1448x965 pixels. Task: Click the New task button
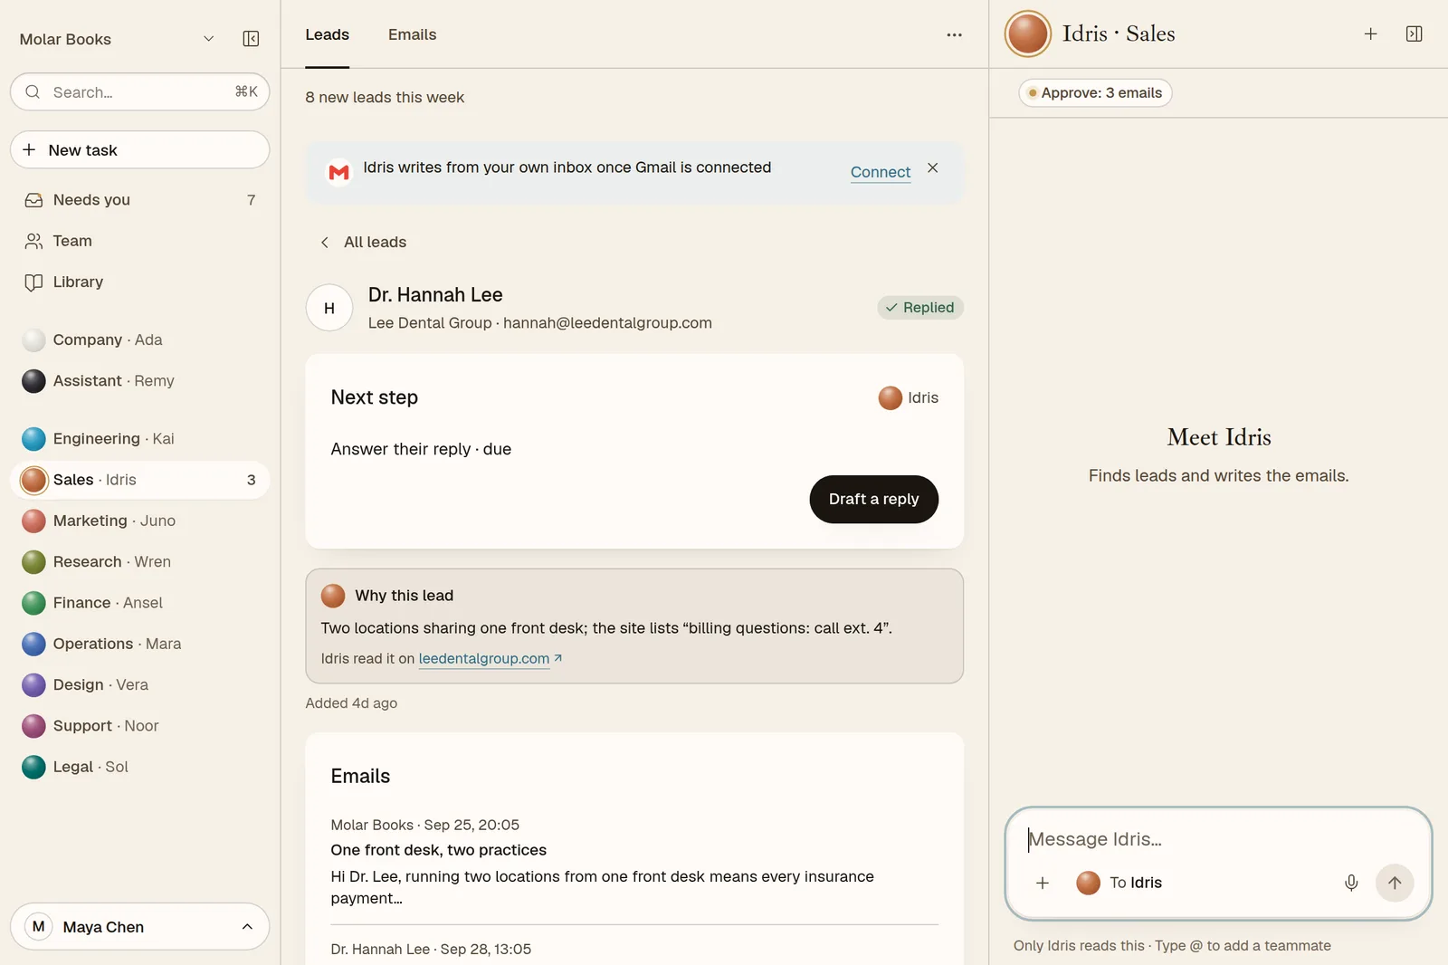tap(140, 150)
